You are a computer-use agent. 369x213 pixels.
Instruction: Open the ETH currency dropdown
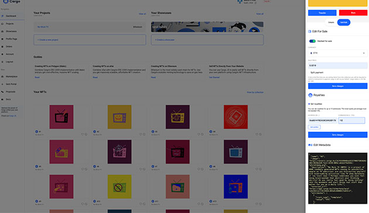[x=337, y=53]
